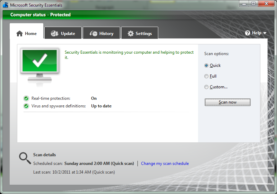The image size is (277, 194).
Task: Click the 'Last scan: 10/2/2011' text
Action: point(74,172)
